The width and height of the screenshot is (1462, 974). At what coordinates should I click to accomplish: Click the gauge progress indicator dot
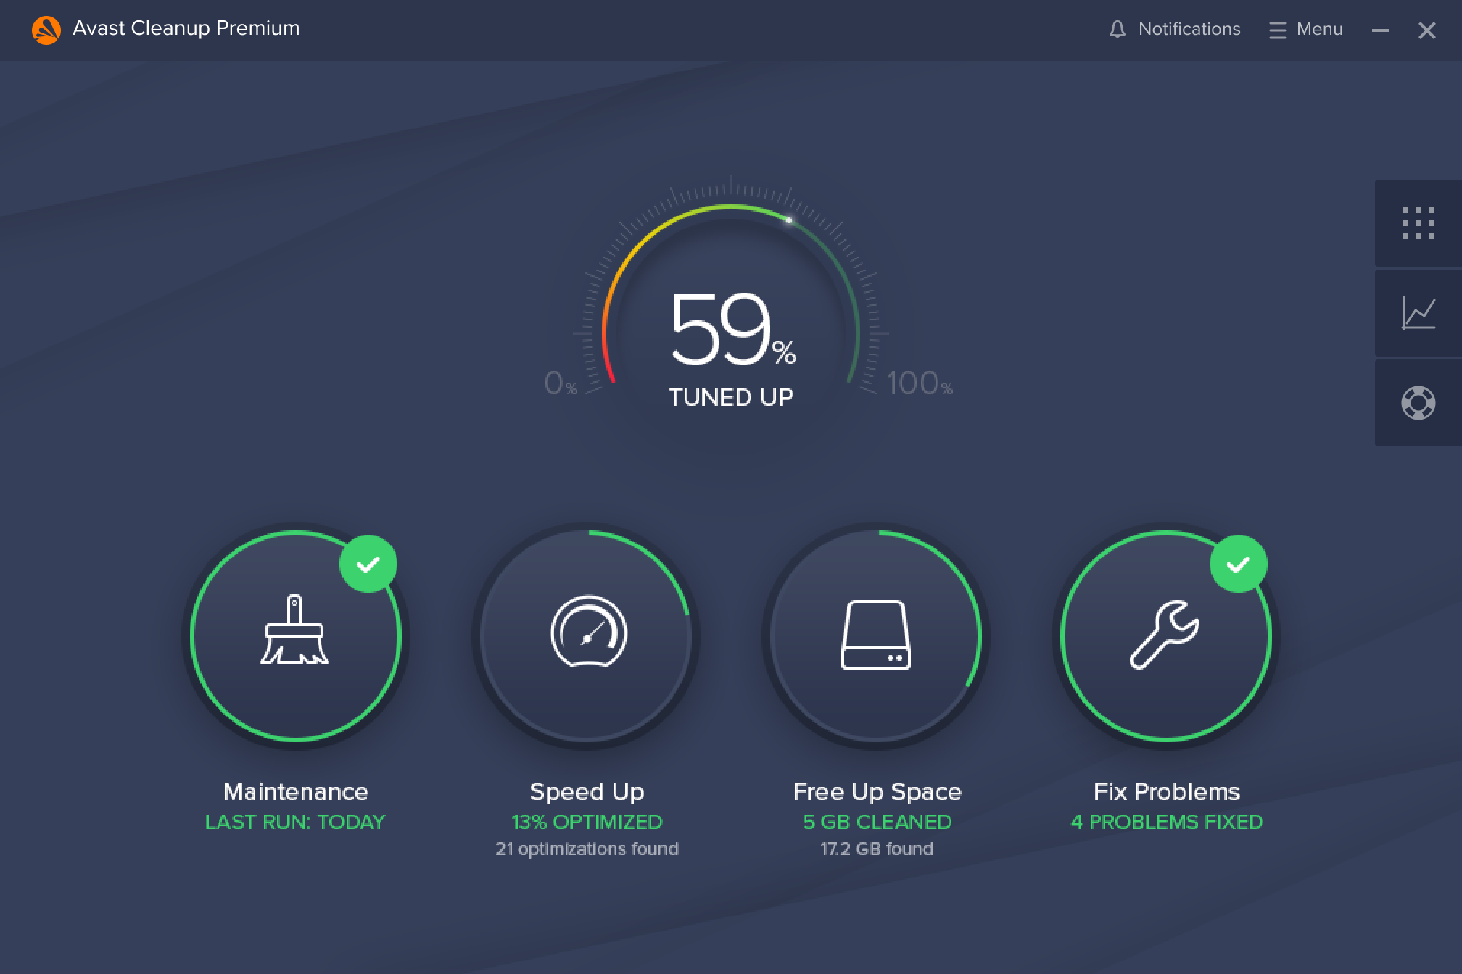point(789,220)
